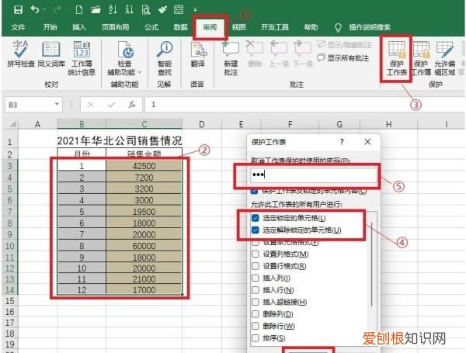Click the formula bar cancel X icon
The height and width of the screenshot is (353, 466).
click(91, 105)
